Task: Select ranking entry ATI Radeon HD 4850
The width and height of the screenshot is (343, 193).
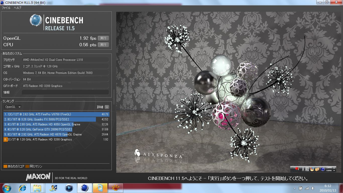Action: [56, 124]
